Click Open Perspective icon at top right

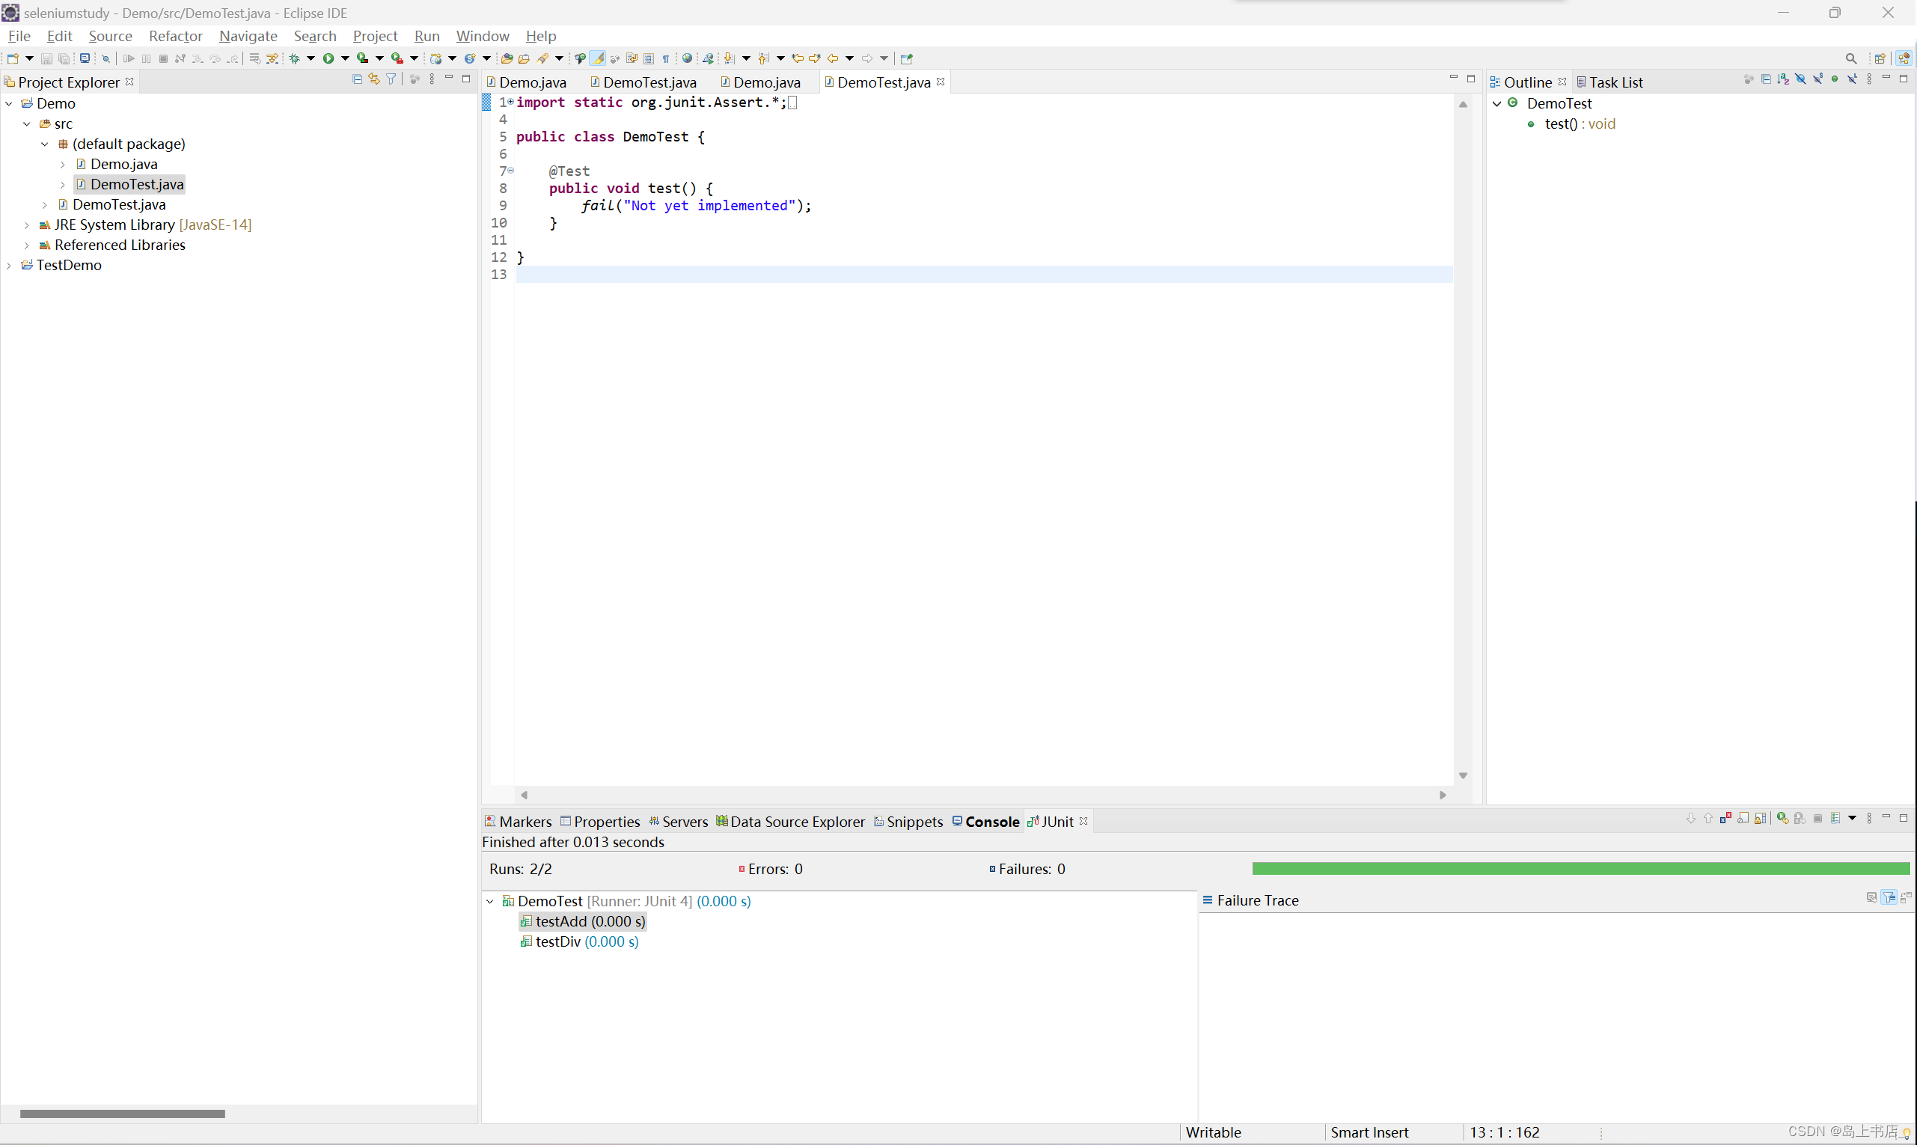click(x=1880, y=58)
